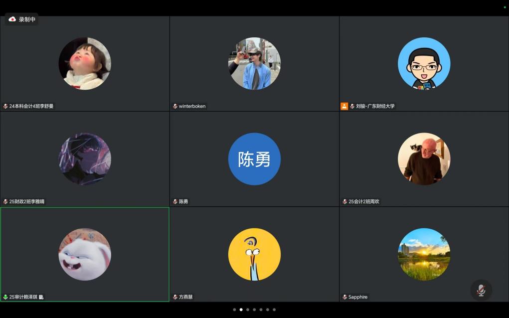The width and height of the screenshot is (509, 318).
Task: Select the sunset landscape avatar of Sapphire
Action: coord(424,254)
